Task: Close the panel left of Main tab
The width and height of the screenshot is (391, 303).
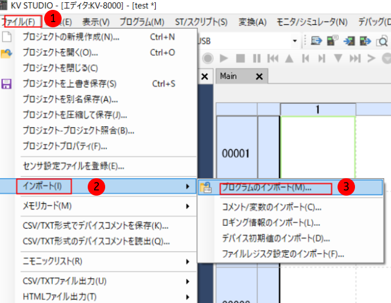Action: tap(205, 77)
